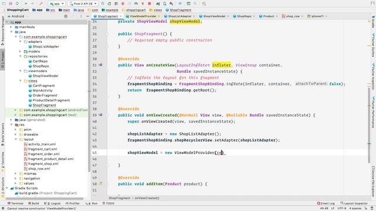The height and width of the screenshot is (211, 376).
Task: Click override gutter icon on line 31
Action: pos(100,65)
